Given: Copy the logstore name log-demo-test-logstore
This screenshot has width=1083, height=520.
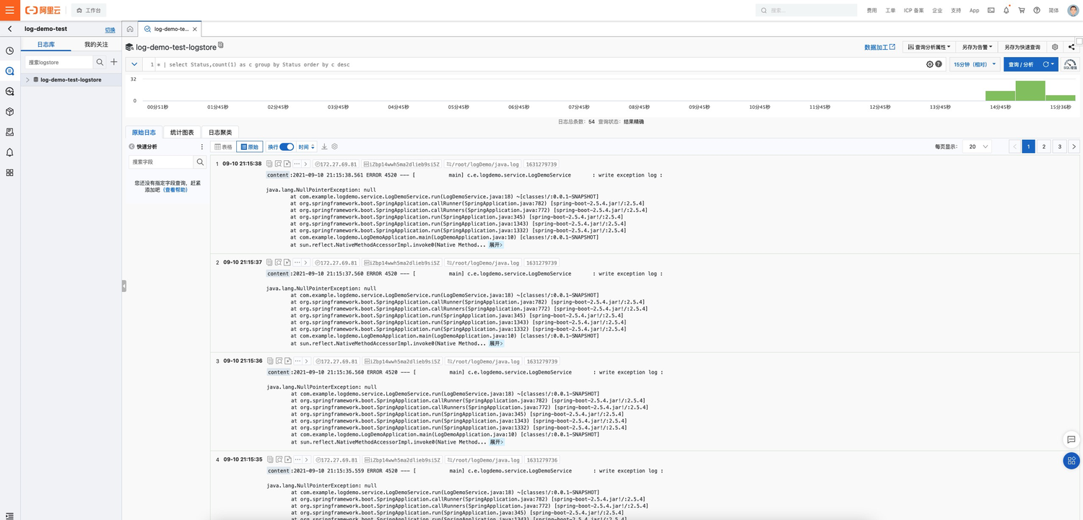Looking at the screenshot, I should 221,45.
